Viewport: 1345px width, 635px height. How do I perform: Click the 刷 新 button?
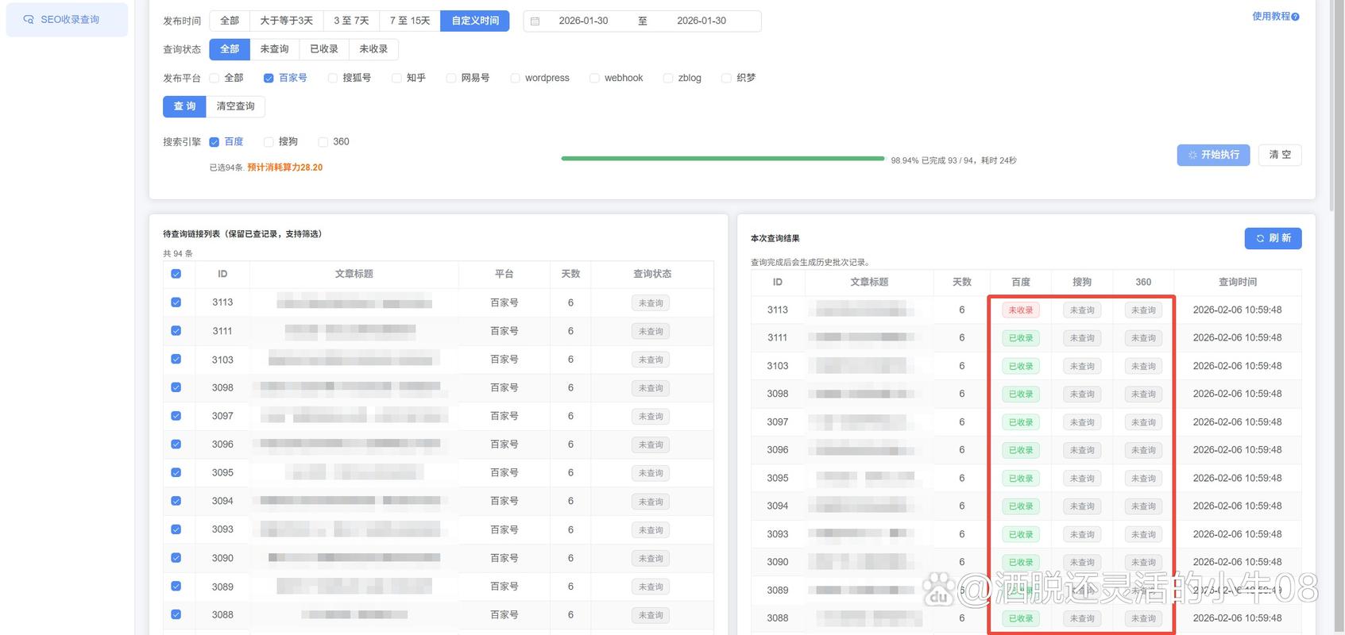(x=1273, y=238)
